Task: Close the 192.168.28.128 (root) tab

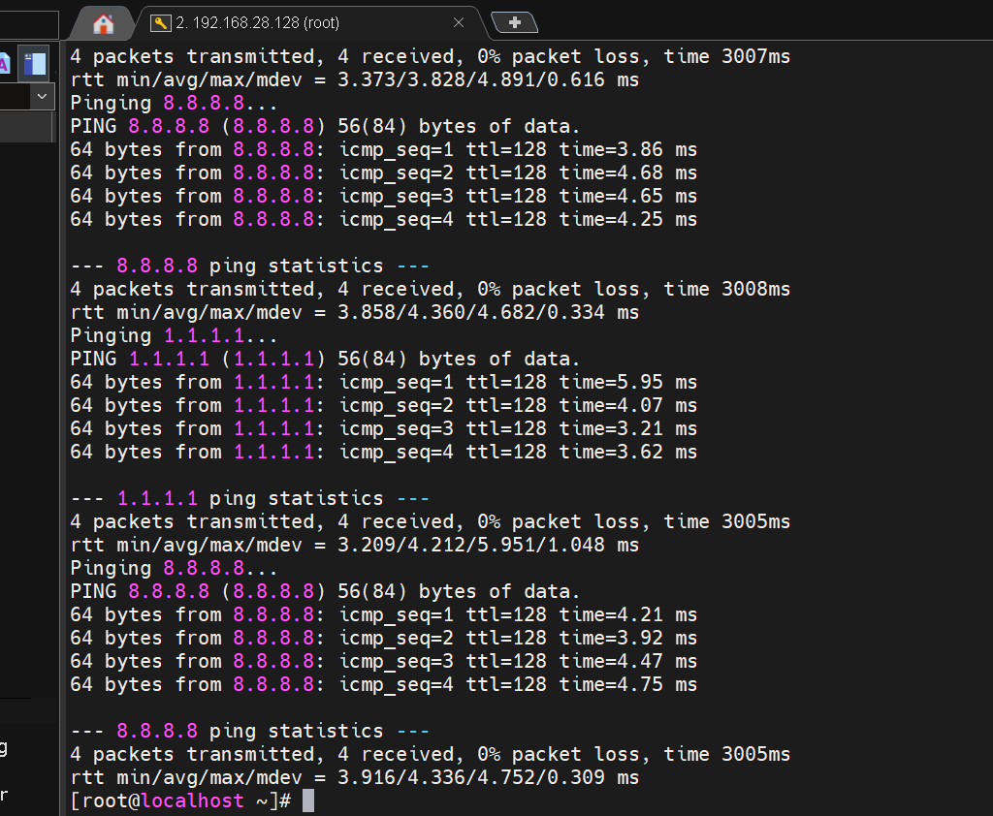Action: tap(459, 23)
